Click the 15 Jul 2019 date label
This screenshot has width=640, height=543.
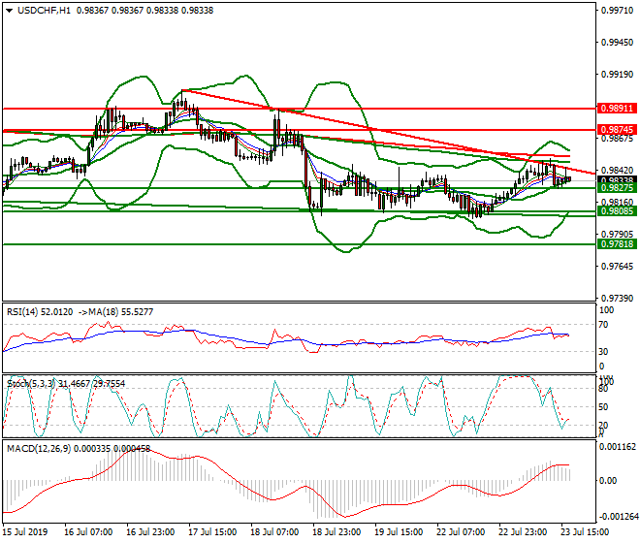point(25,532)
